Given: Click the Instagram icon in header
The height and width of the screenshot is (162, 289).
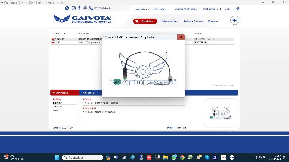Looking at the screenshot, I should pos(73,8).
